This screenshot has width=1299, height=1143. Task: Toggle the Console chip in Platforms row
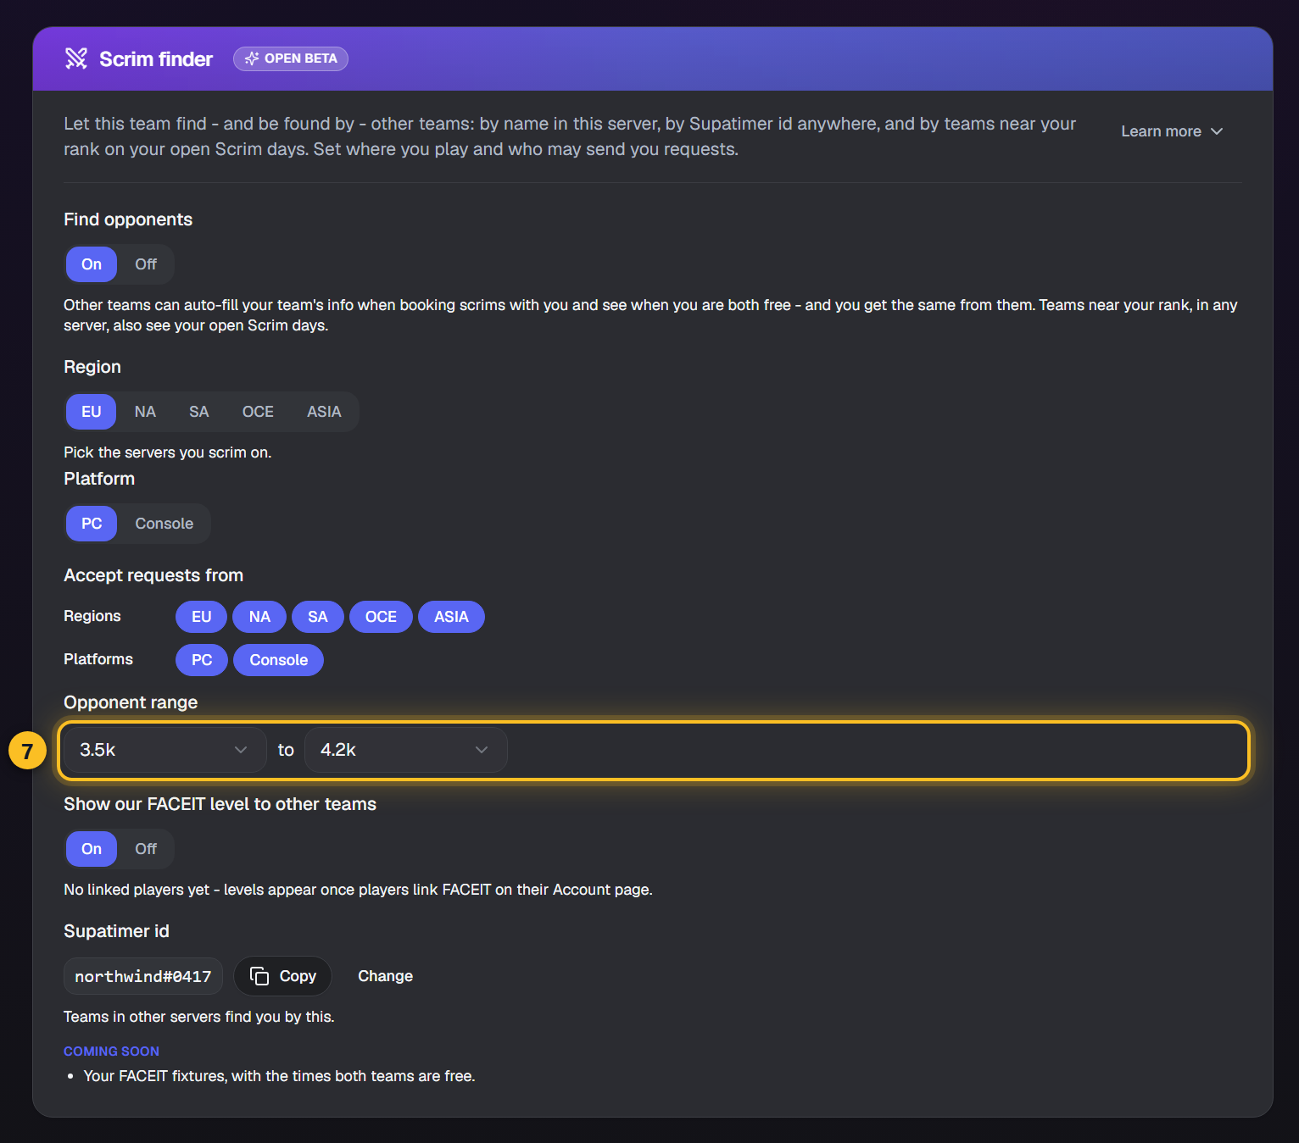click(x=278, y=660)
